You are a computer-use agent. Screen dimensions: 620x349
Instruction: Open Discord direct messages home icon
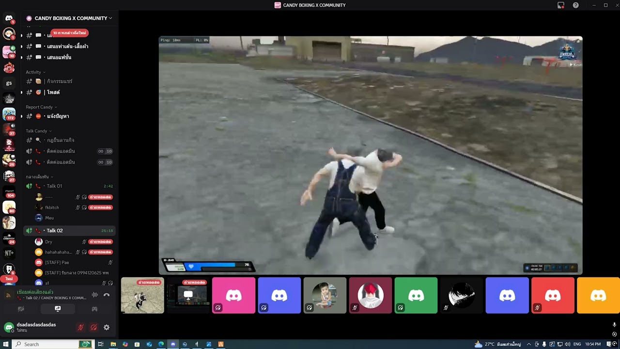[x=9, y=18]
